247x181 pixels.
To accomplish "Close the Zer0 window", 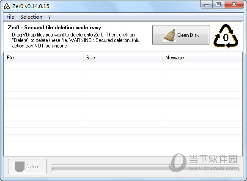I will click(x=234, y=5).
